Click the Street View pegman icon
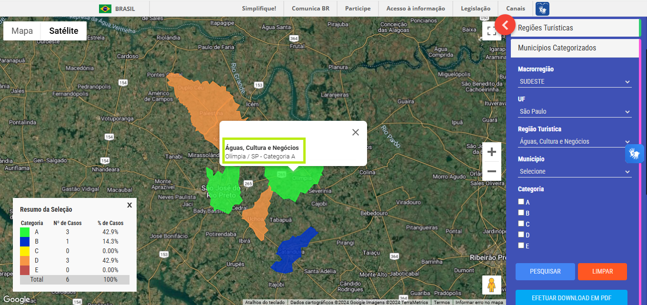Screen dimensions: 647x305 pos(491,285)
